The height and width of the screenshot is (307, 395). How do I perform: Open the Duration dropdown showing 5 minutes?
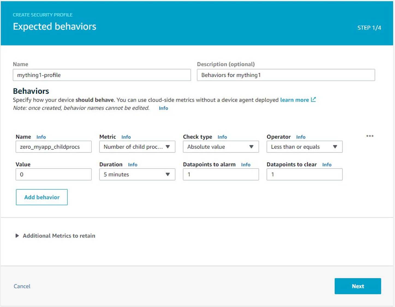coord(137,175)
